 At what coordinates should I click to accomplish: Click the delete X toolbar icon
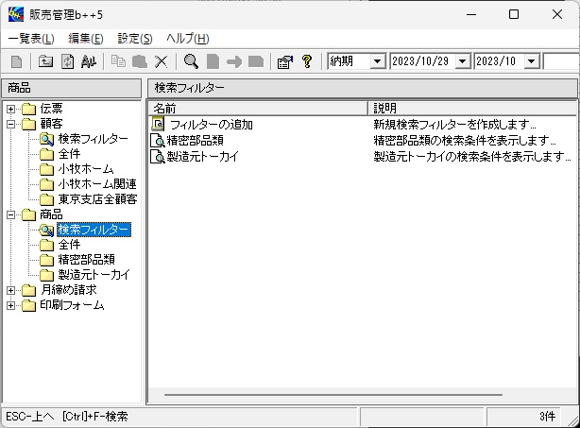pyautogui.click(x=161, y=61)
